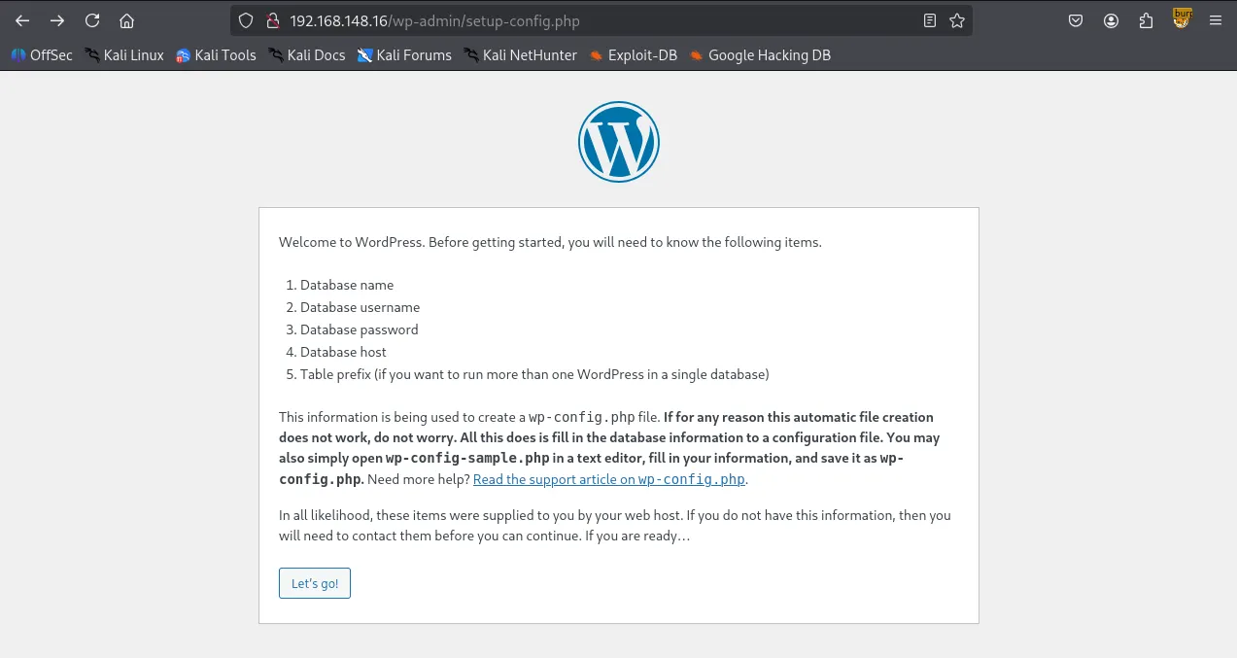The width and height of the screenshot is (1237, 658).
Task: Open the OffSec bookmark
Action: (x=42, y=55)
